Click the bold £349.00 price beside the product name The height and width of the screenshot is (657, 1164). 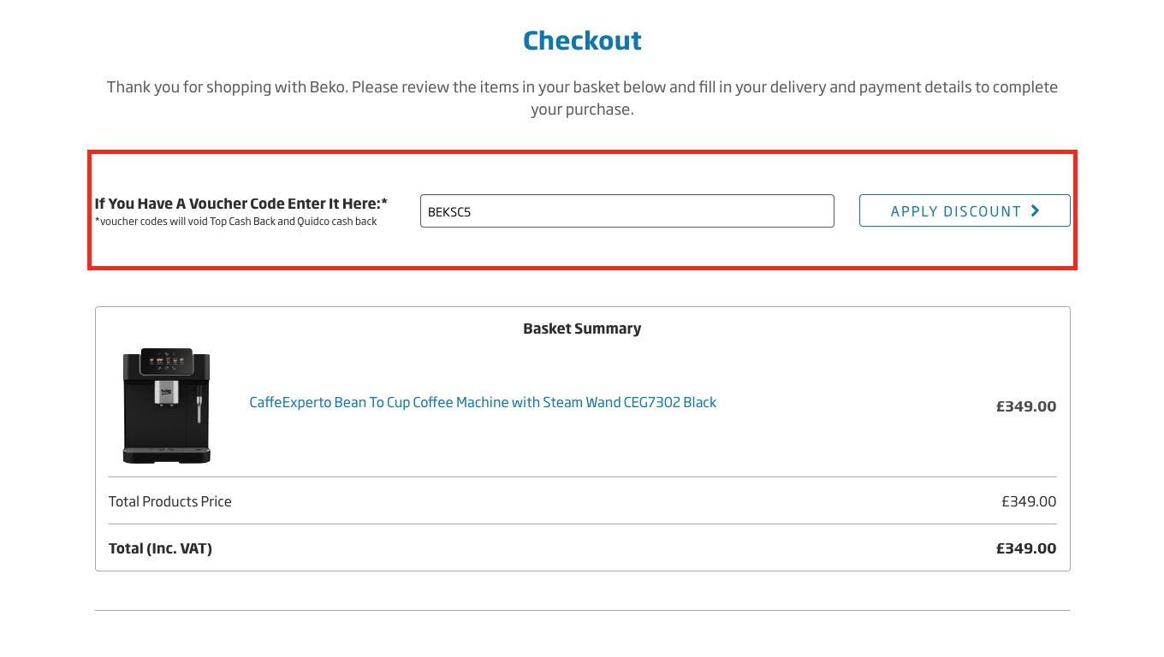1026,406
